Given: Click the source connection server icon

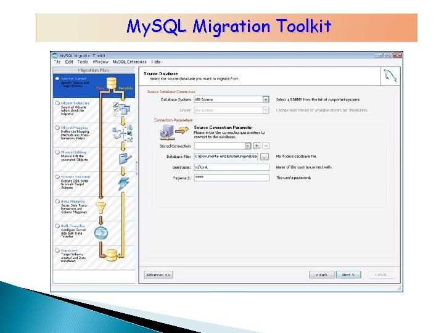Looking at the screenshot, I should [166, 133].
